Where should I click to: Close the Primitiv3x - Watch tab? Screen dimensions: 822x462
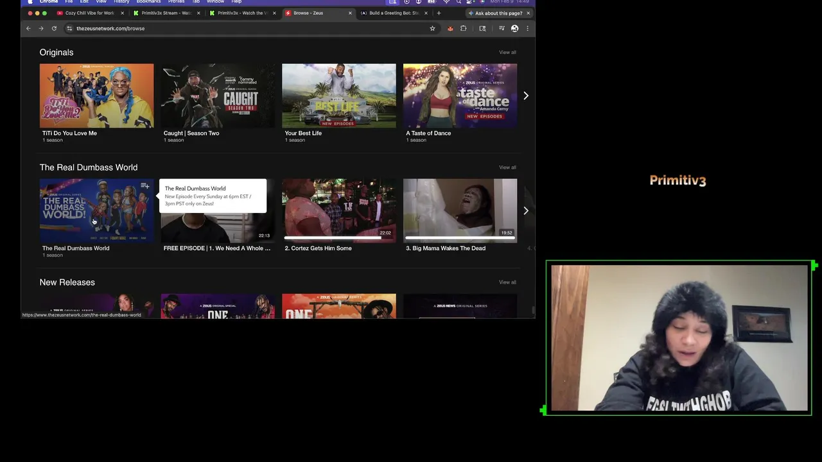274,13
